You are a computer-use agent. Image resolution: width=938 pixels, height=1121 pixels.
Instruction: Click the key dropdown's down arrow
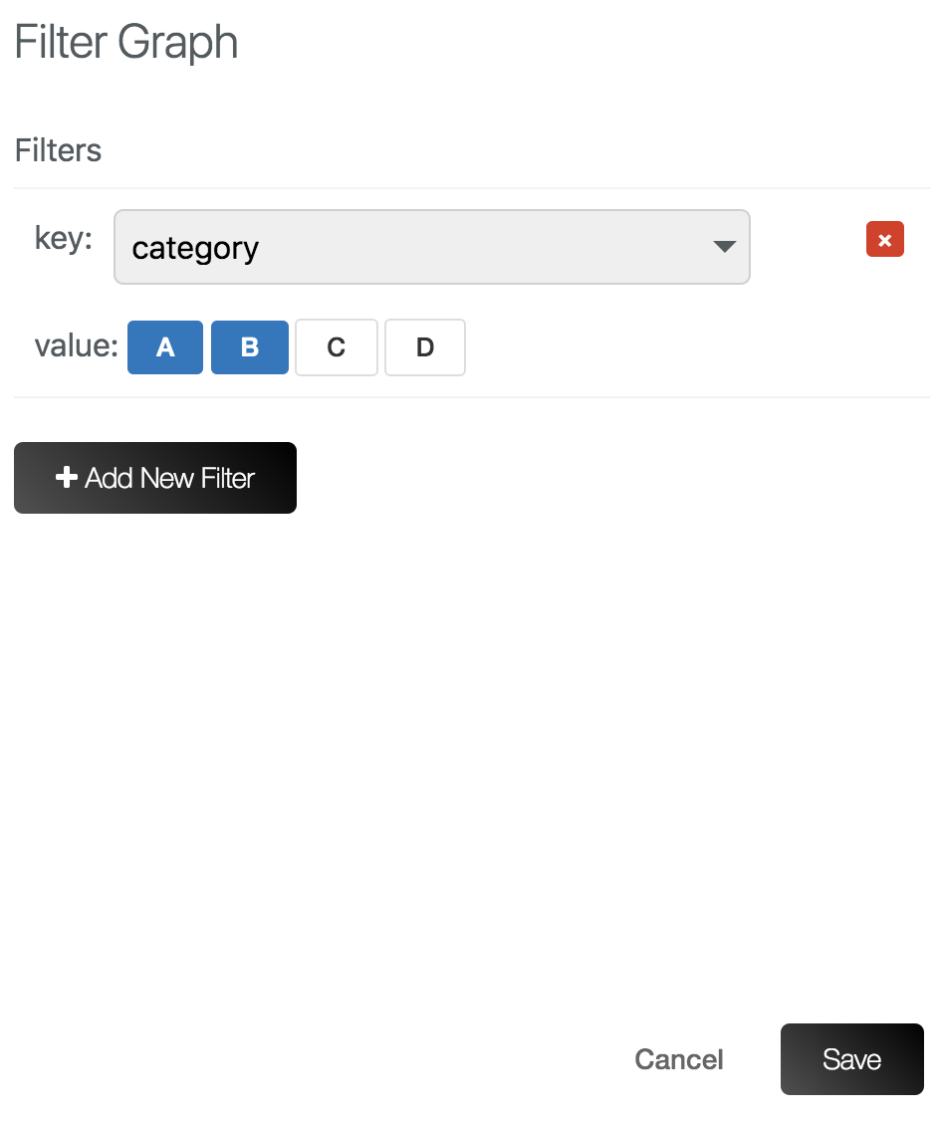[x=724, y=247]
